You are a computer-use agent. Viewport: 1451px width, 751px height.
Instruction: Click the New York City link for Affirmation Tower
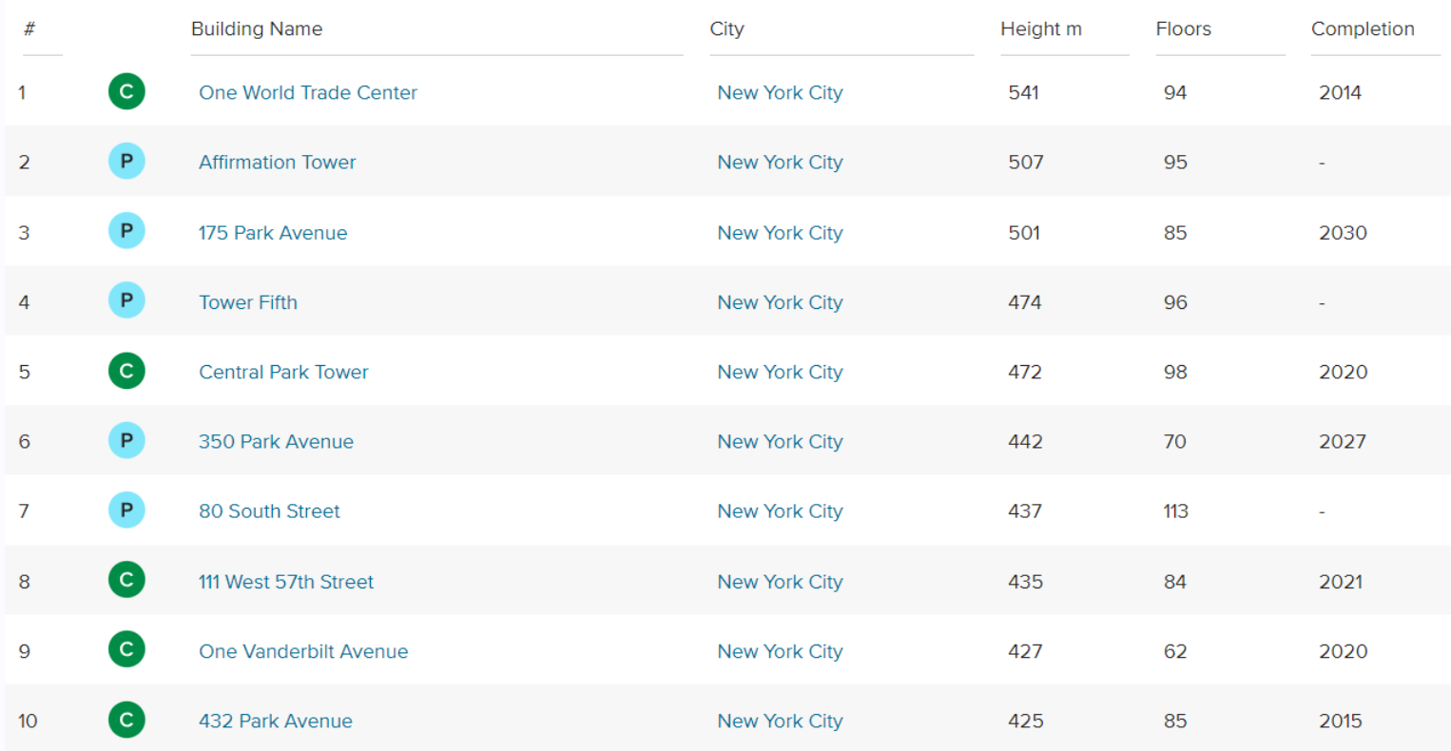[x=780, y=163]
